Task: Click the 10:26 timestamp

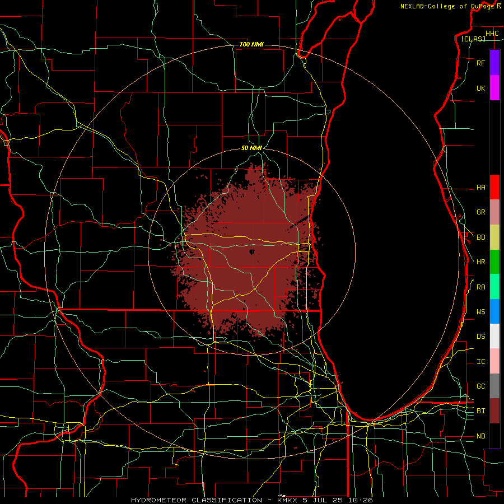Action: (x=360, y=500)
